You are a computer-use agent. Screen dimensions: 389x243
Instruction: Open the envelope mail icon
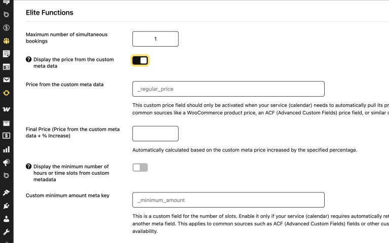click(x=7, y=79)
